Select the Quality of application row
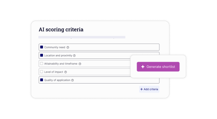217x119 pixels. [99, 80]
